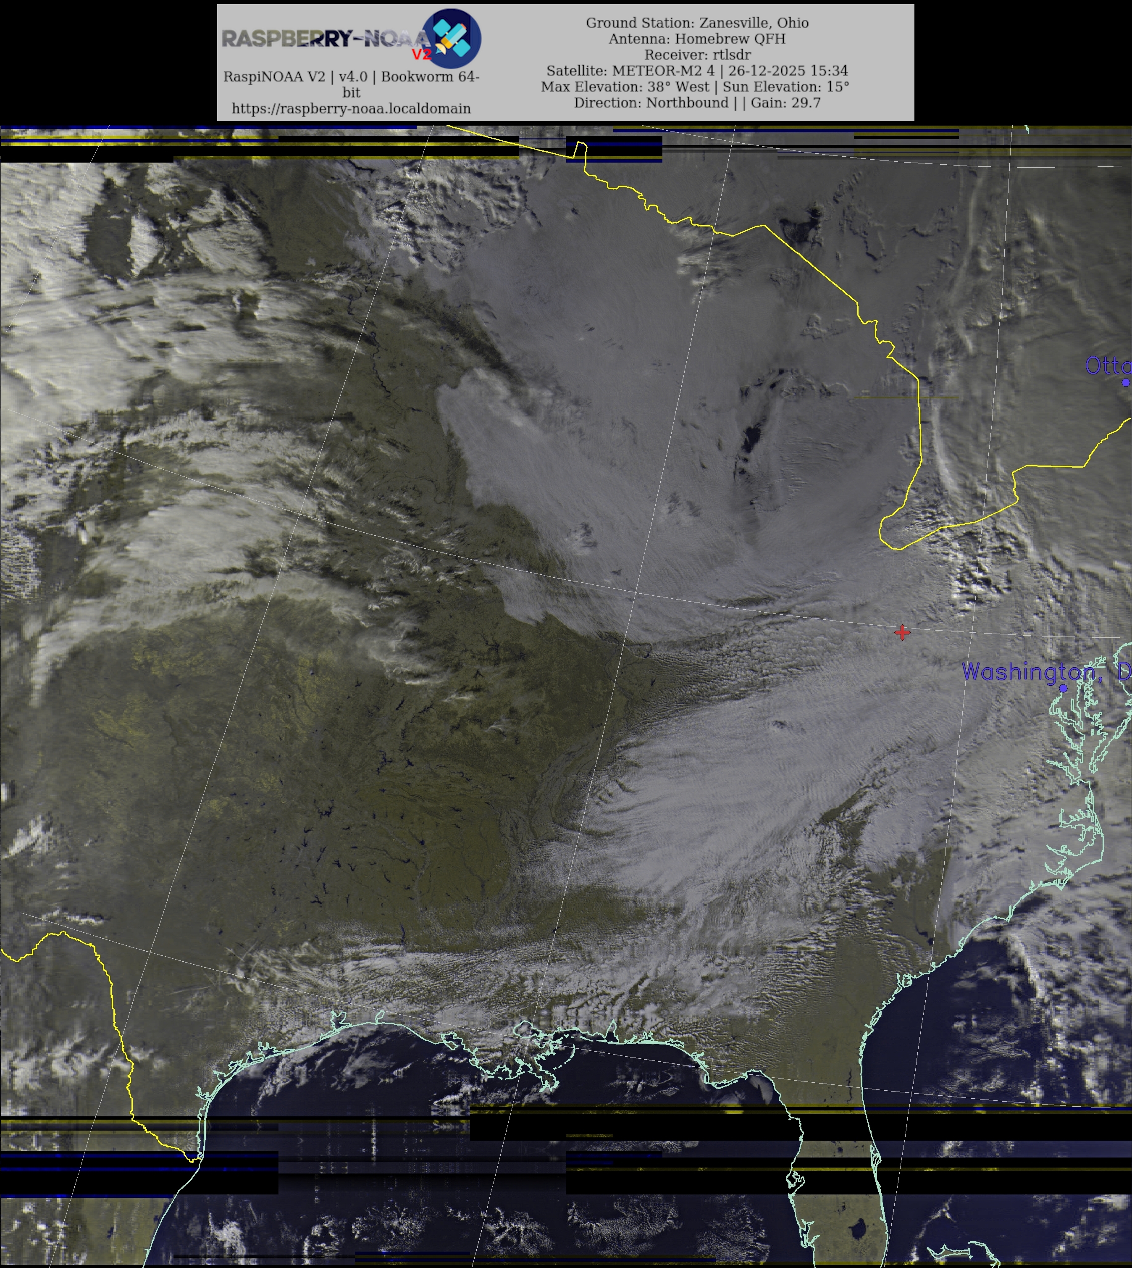Click the Satellite METEOR-M2 4 line
Image resolution: width=1132 pixels, height=1268 pixels.
696,70
